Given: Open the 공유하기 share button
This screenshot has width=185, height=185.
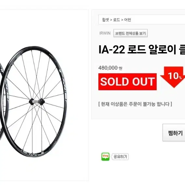Looking at the screenshot, I should [x=120, y=157].
